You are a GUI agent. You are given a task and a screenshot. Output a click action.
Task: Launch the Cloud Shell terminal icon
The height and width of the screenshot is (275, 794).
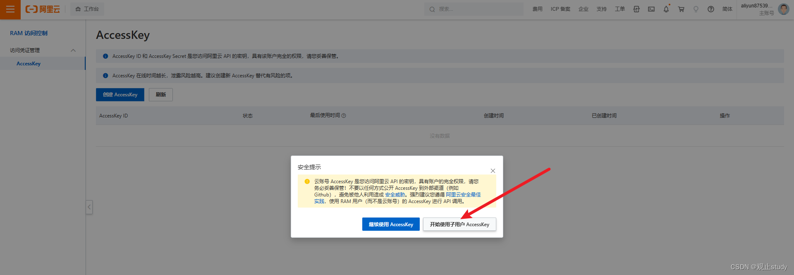pos(651,9)
